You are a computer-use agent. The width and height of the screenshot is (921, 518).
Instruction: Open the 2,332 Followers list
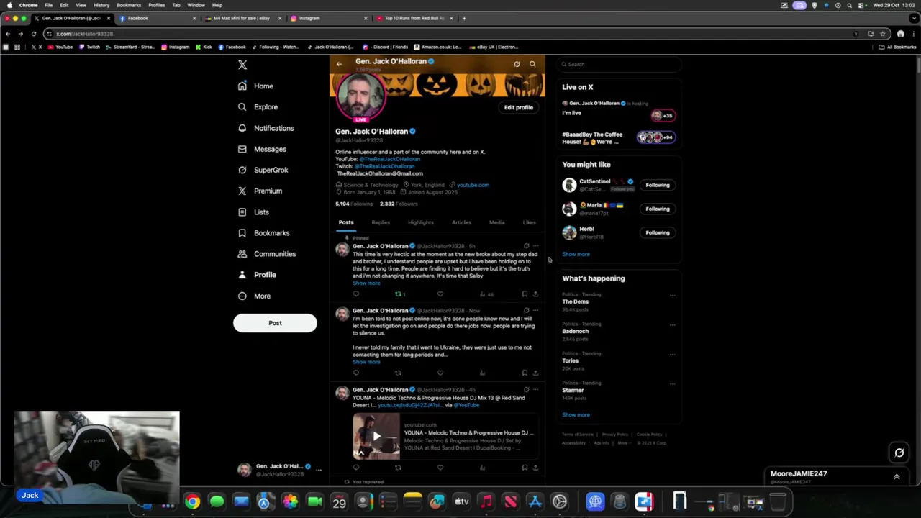tap(399, 204)
